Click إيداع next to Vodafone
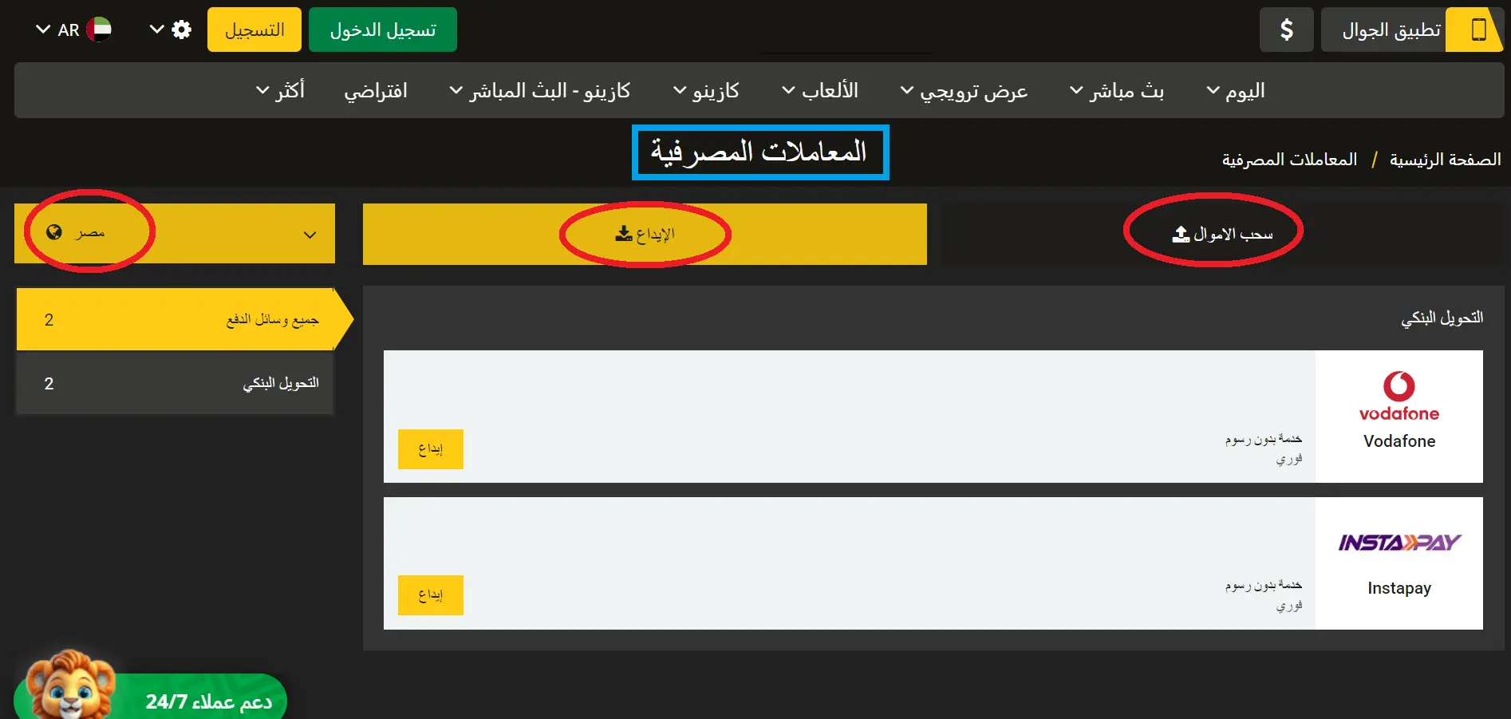The image size is (1511, 719). [430, 449]
